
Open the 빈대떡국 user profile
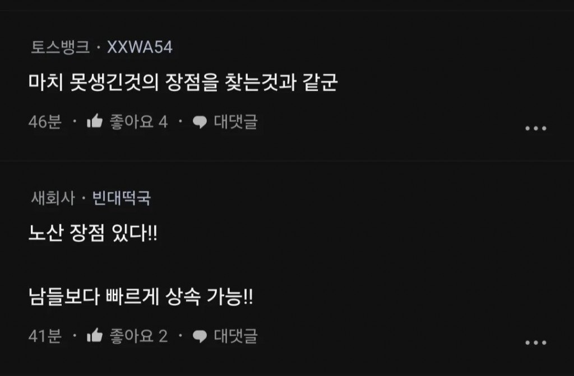[122, 198]
